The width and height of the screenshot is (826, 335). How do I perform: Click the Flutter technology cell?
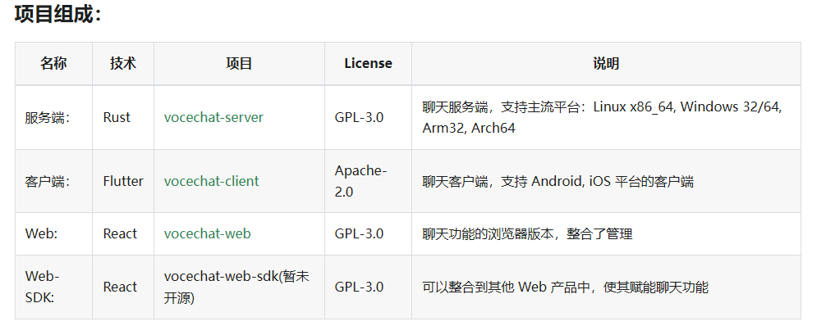pyautogui.click(x=123, y=182)
